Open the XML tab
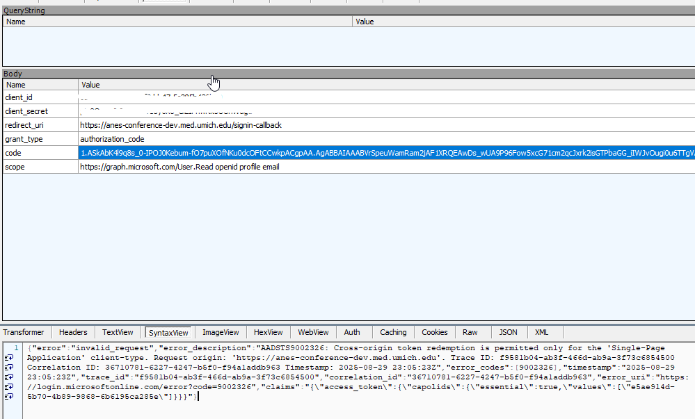The height and width of the screenshot is (419, 695). point(542,332)
